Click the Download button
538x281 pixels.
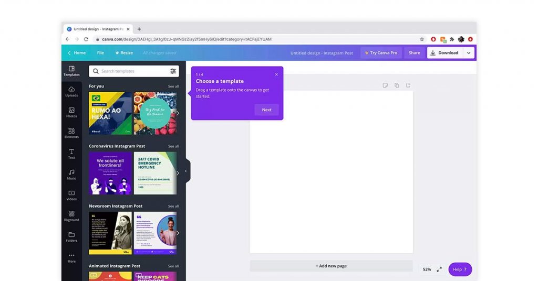pyautogui.click(x=445, y=53)
